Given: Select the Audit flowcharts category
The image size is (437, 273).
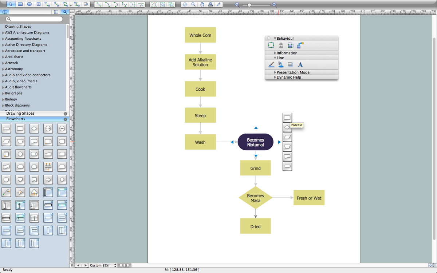Looking at the screenshot, I should tap(18, 87).
